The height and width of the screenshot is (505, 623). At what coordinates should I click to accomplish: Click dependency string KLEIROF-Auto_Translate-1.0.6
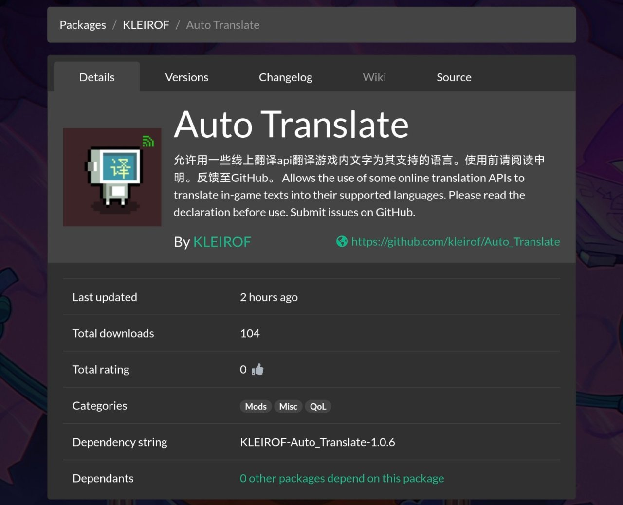pos(317,442)
